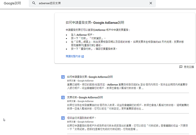
Task: Click bullet text 按一下「付款」「付款資訊」
Action: pos(88,38)
